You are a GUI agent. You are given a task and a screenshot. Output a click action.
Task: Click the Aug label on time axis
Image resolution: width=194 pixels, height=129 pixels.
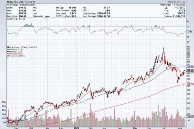tap(180, 128)
